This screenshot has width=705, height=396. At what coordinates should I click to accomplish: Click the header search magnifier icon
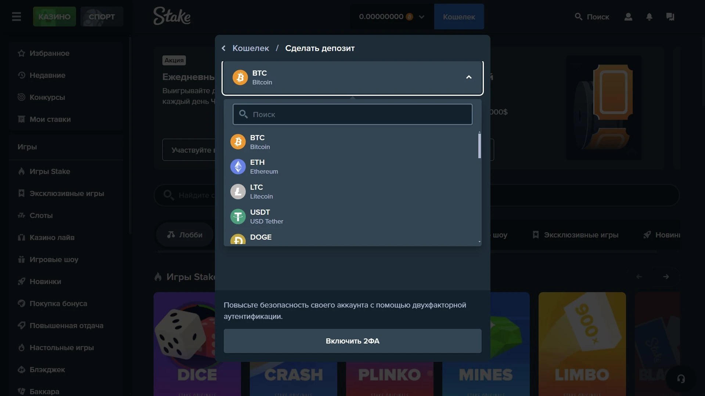tap(579, 17)
